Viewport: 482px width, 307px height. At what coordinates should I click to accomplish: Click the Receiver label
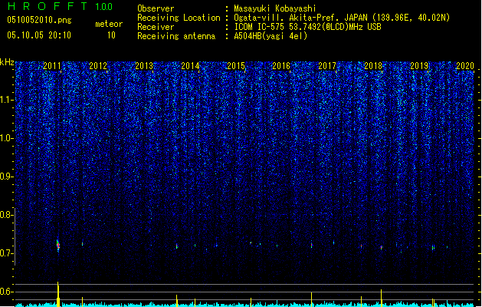[x=156, y=27]
